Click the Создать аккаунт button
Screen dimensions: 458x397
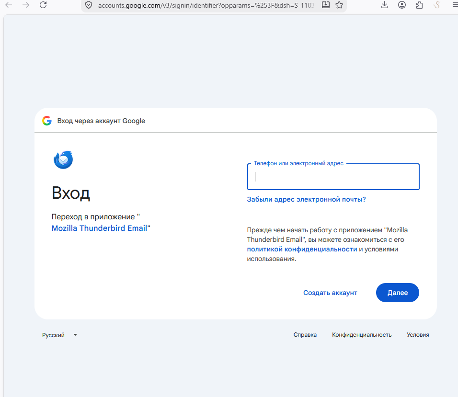click(x=330, y=293)
